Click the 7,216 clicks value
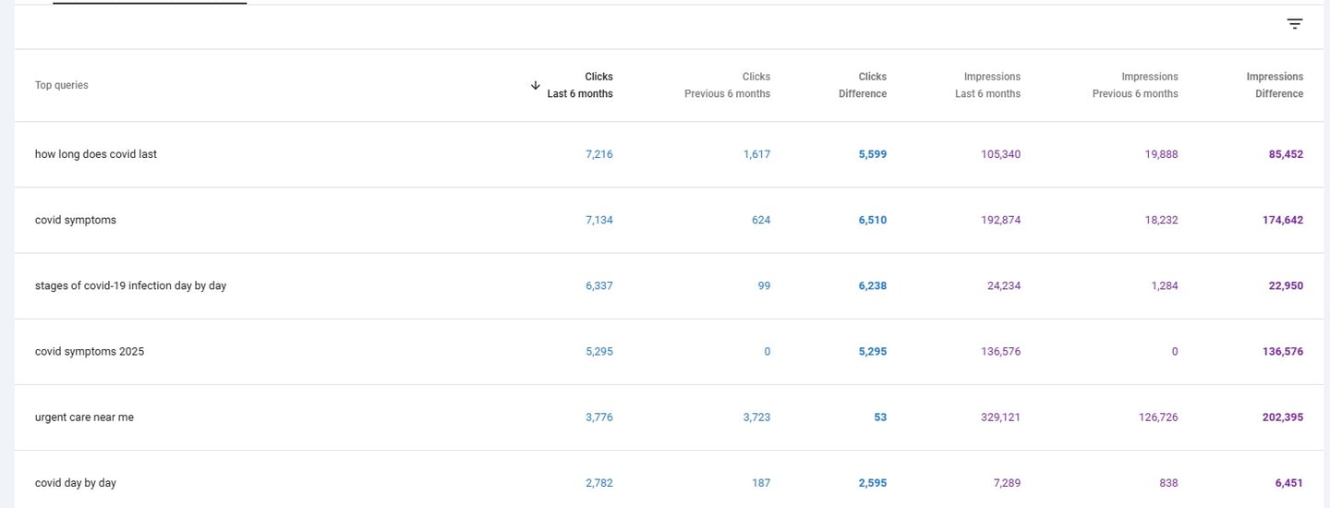Image resolution: width=1330 pixels, height=508 pixels. (x=598, y=154)
